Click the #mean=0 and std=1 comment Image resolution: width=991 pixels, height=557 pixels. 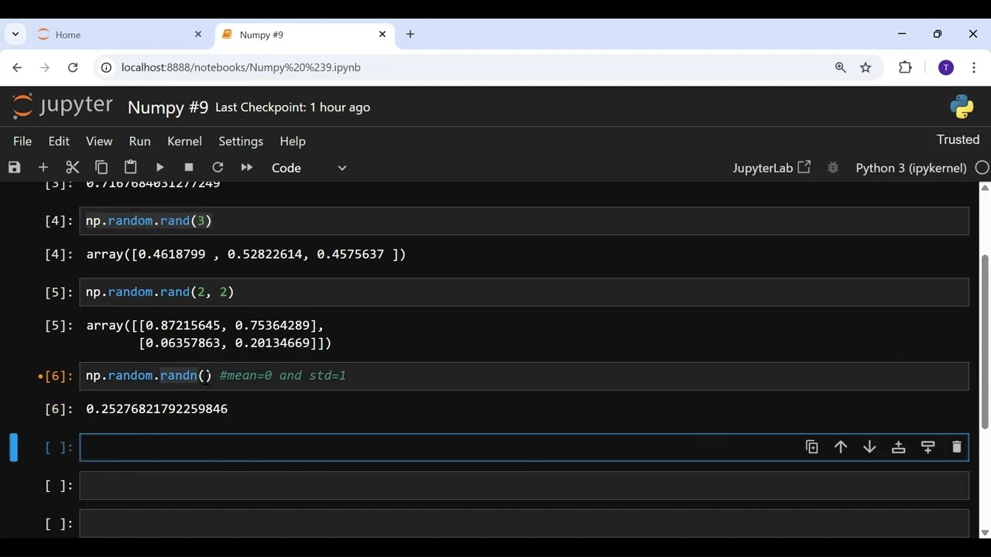pyautogui.click(x=283, y=376)
